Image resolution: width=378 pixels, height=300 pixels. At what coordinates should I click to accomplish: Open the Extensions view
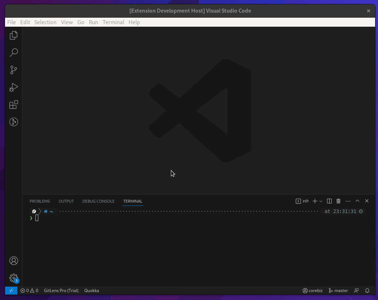point(13,105)
